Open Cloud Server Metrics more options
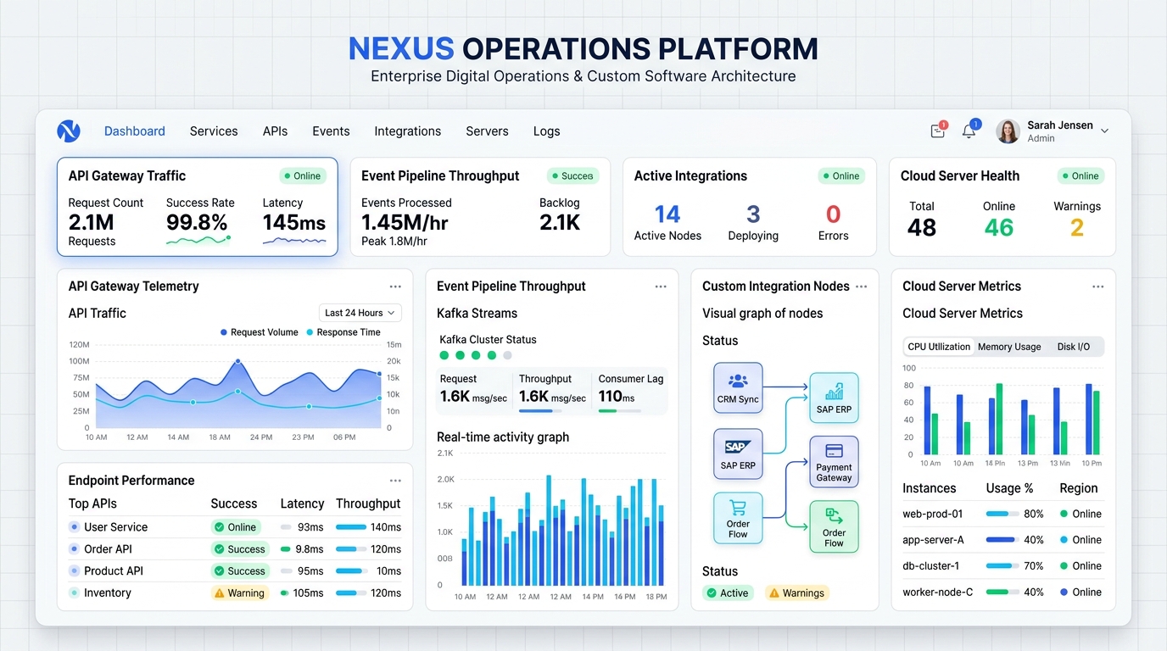This screenshot has height=651, width=1167. [1098, 287]
